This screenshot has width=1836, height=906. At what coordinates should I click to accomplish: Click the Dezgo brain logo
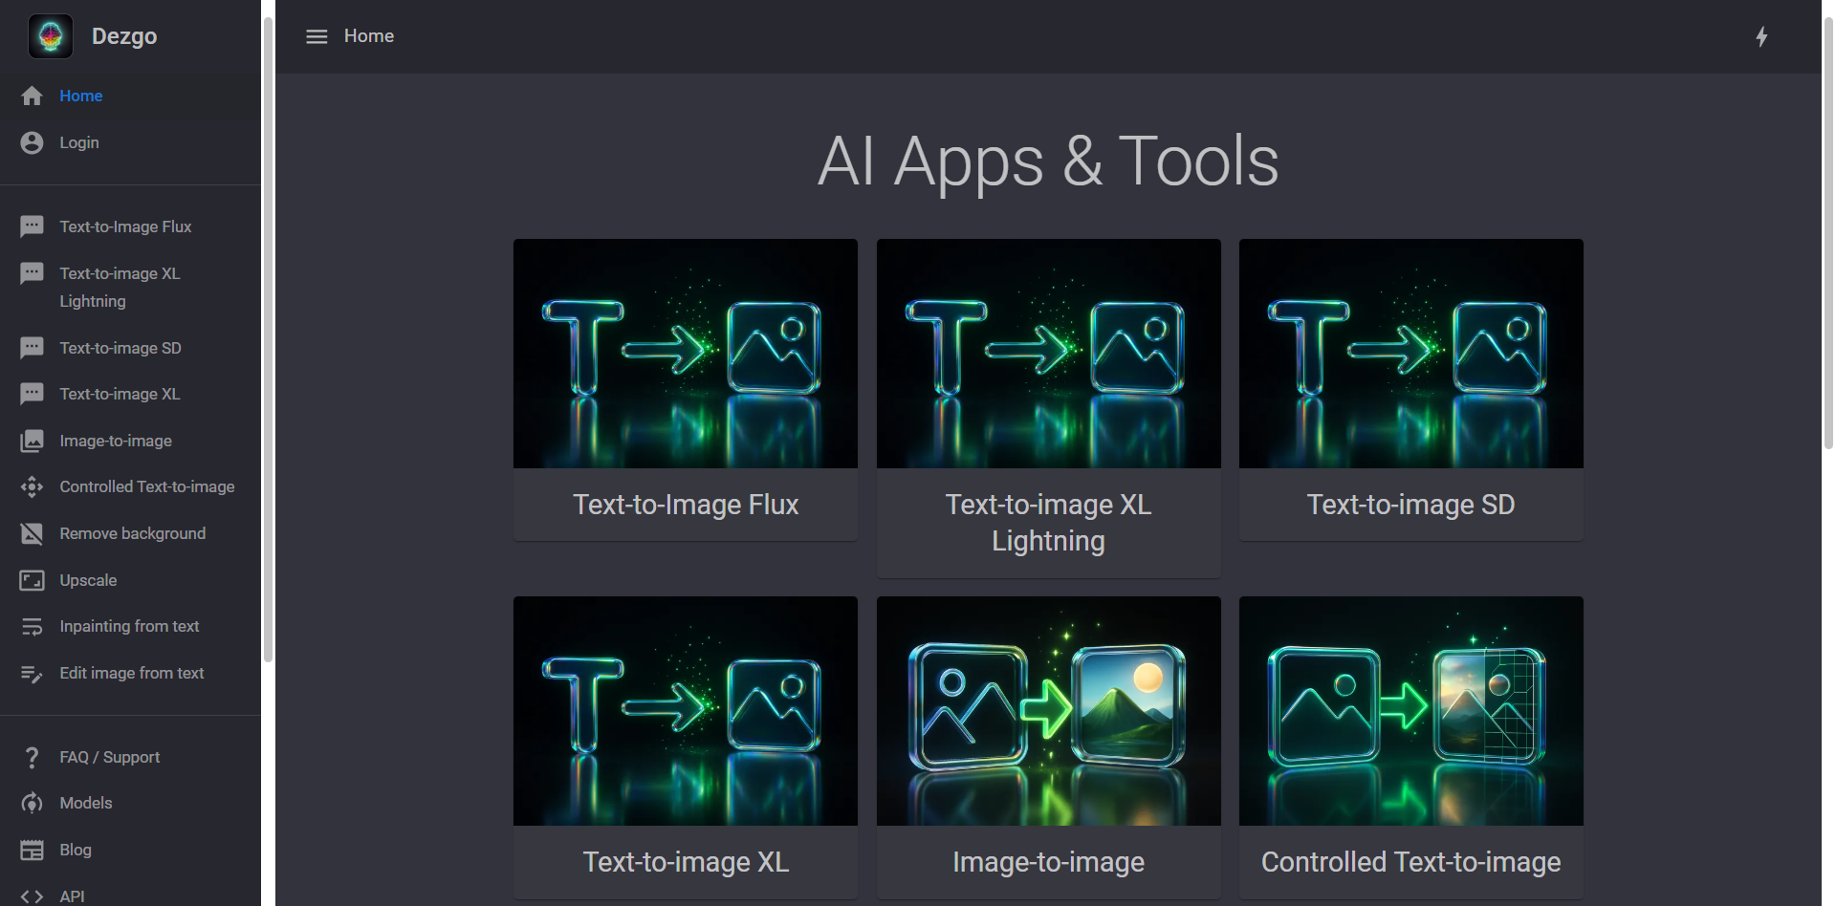coord(50,35)
